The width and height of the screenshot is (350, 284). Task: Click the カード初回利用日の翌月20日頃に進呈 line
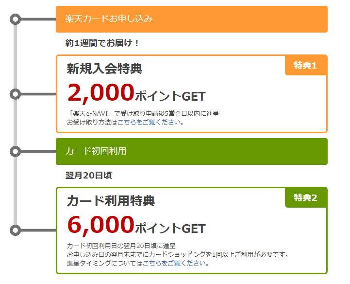(x=121, y=246)
